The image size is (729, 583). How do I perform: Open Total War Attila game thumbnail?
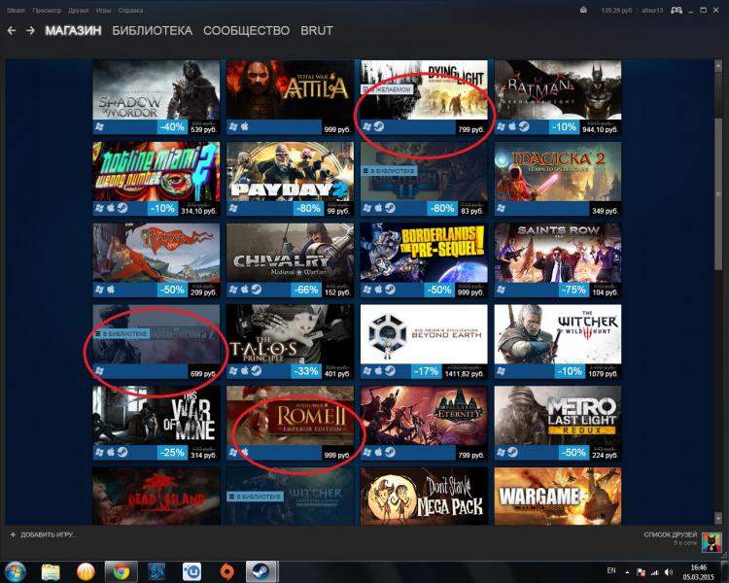(290, 89)
